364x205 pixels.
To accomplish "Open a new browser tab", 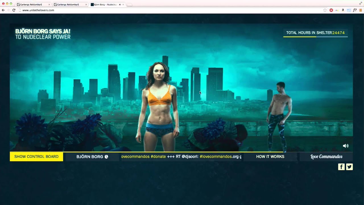I will 129,5.
